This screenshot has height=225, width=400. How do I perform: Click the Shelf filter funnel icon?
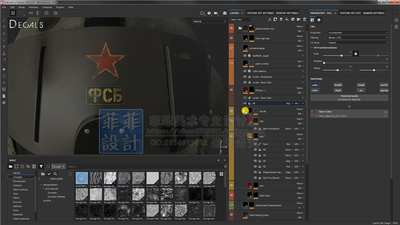(41, 166)
